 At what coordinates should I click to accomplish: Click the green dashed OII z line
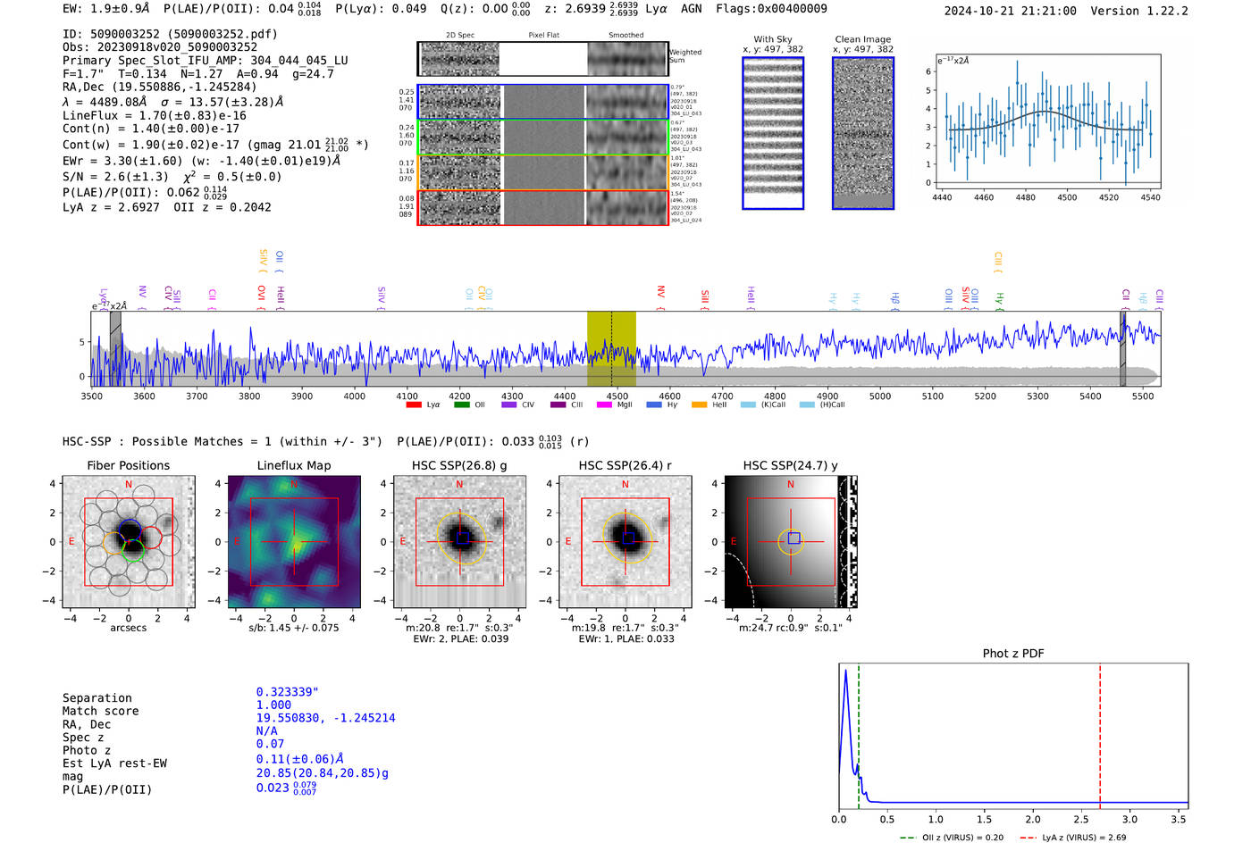click(x=858, y=736)
